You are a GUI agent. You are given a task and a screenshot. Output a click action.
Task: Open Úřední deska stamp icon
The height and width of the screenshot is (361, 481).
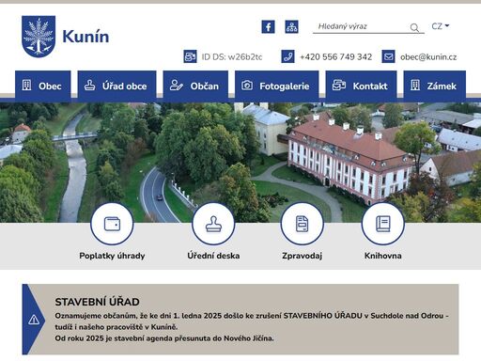(213, 224)
